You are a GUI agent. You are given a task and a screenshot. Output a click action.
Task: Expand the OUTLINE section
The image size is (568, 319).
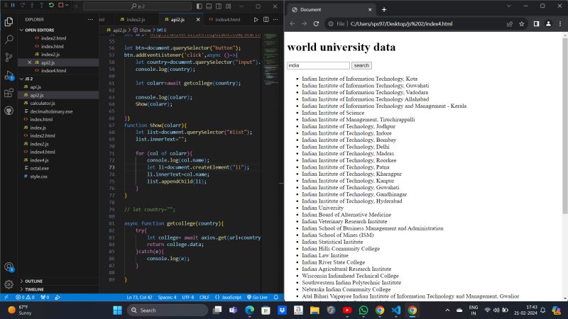[x=33, y=281]
